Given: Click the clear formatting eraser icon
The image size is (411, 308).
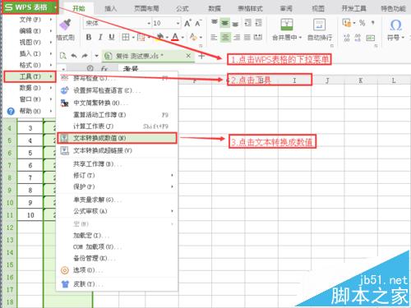Looking at the screenshot, I should click(x=193, y=37).
